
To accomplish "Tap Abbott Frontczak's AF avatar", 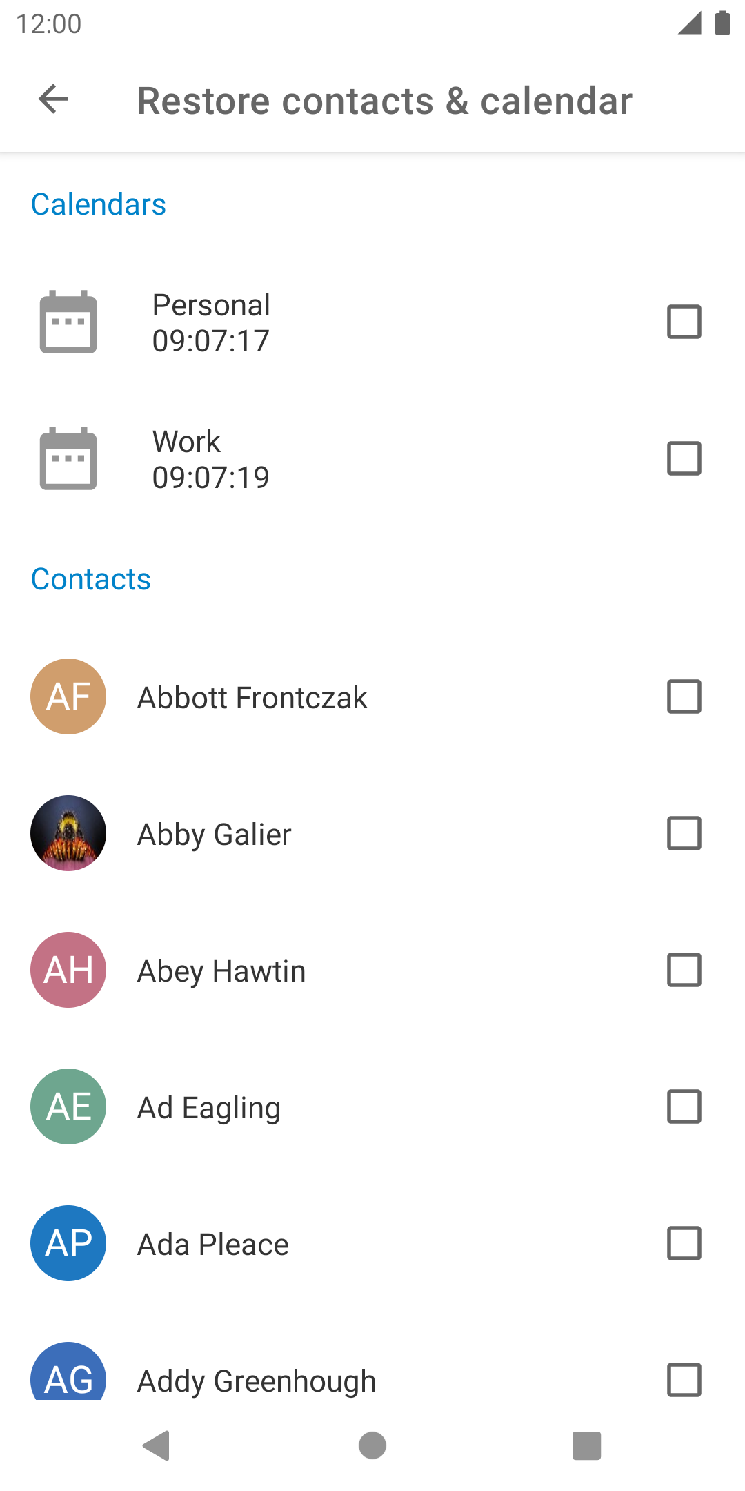I will point(68,696).
